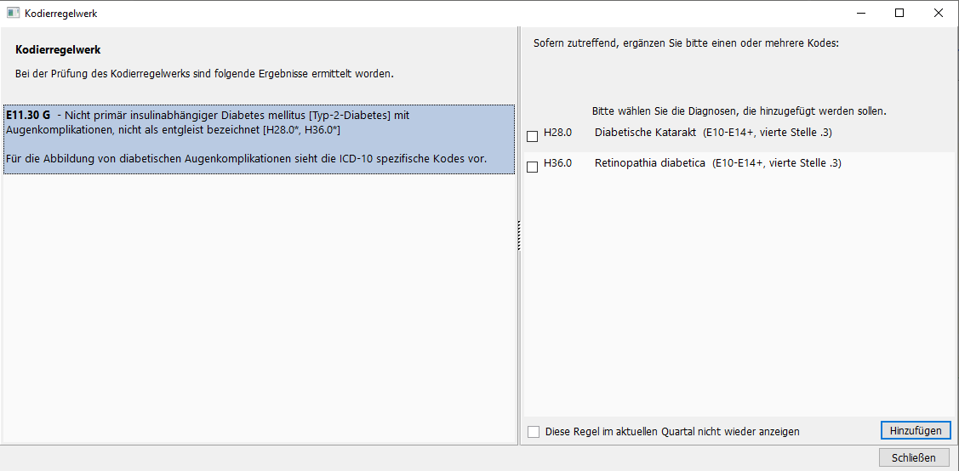Click the Kodierregelwerk heading in left panel

pos(58,49)
